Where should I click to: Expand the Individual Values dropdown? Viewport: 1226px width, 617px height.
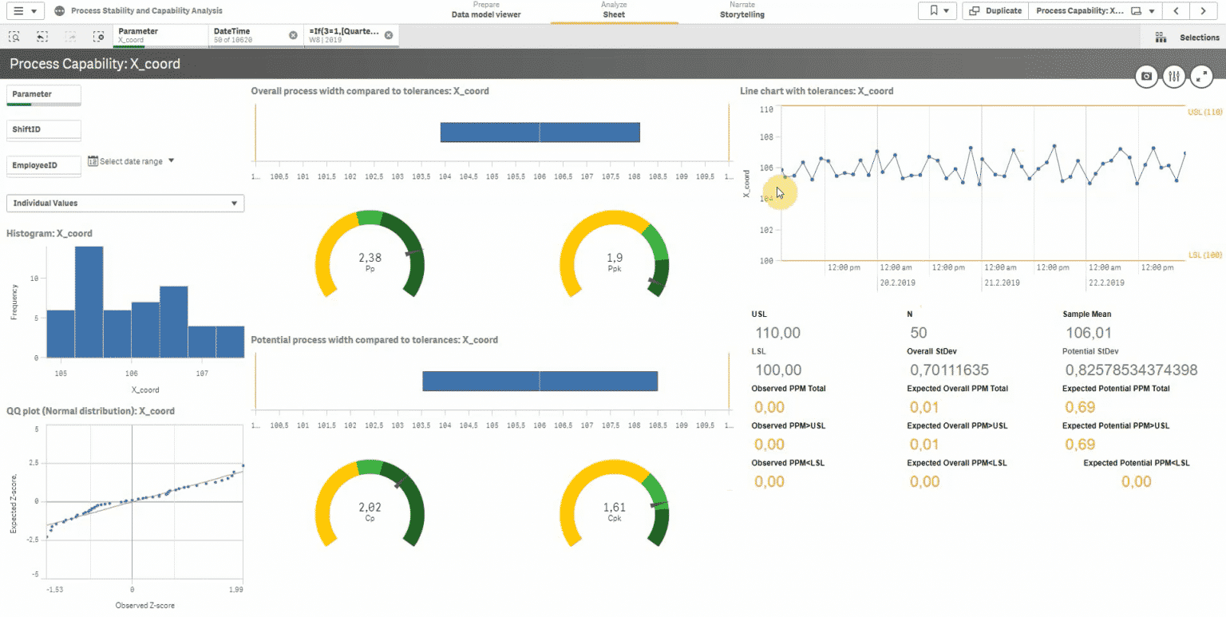[x=125, y=203]
